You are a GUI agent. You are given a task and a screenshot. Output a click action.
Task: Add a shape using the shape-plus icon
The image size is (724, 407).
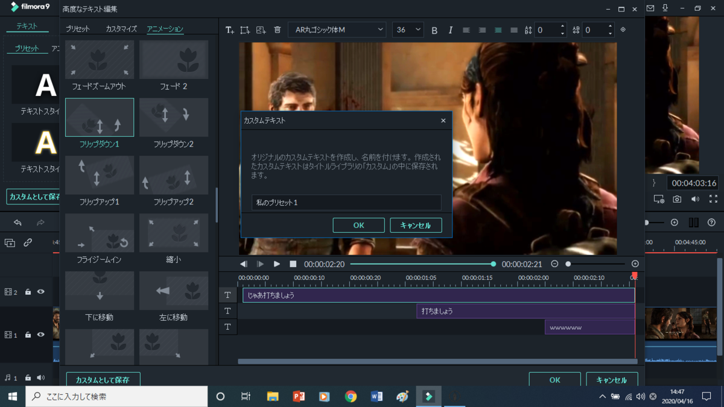click(245, 30)
